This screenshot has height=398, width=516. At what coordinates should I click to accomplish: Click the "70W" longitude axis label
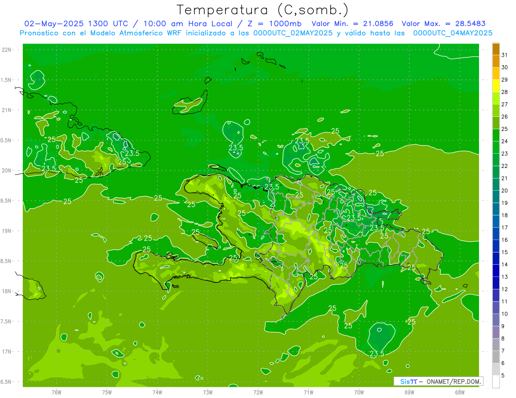tap(359, 392)
